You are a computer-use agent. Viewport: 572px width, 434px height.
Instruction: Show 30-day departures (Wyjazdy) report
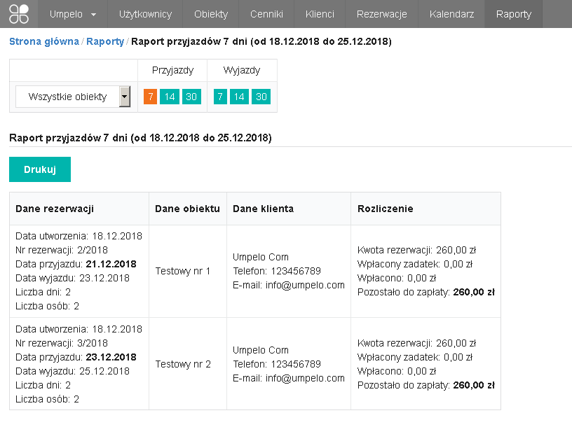[261, 97]
